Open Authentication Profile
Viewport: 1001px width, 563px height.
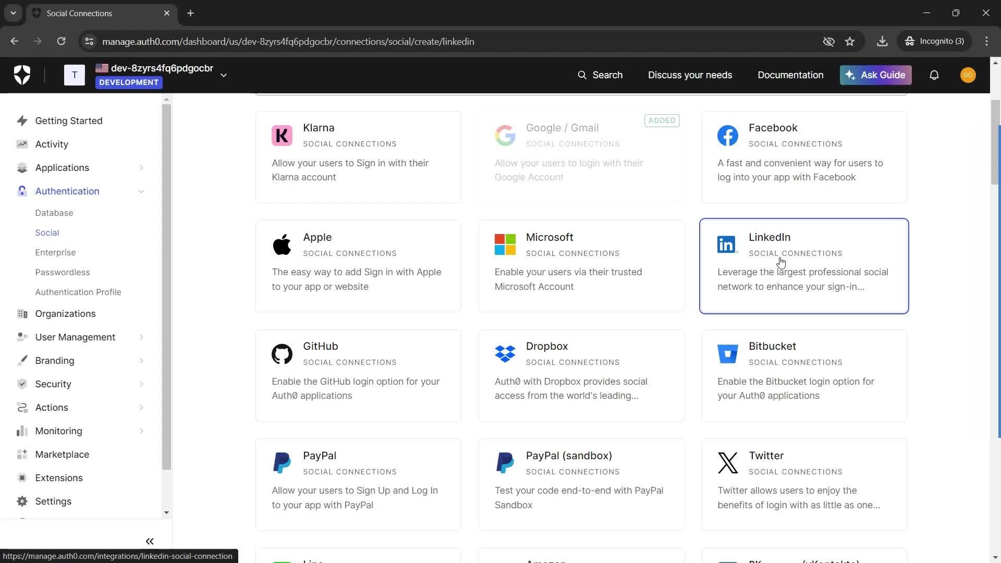tap(78, 292)
